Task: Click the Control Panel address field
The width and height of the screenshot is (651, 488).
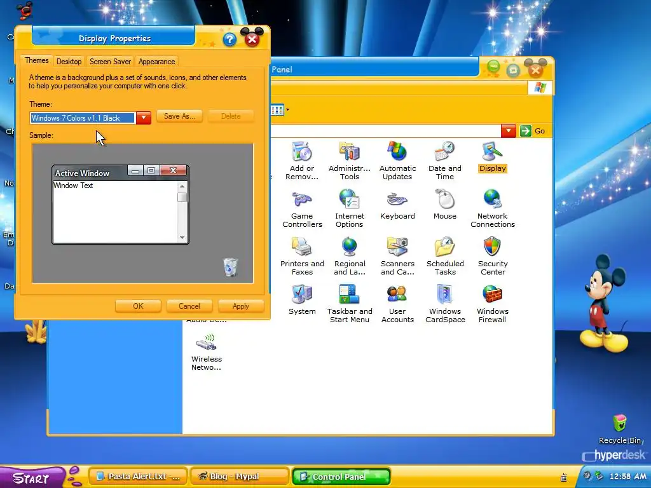Action: (x=385, y=131)
